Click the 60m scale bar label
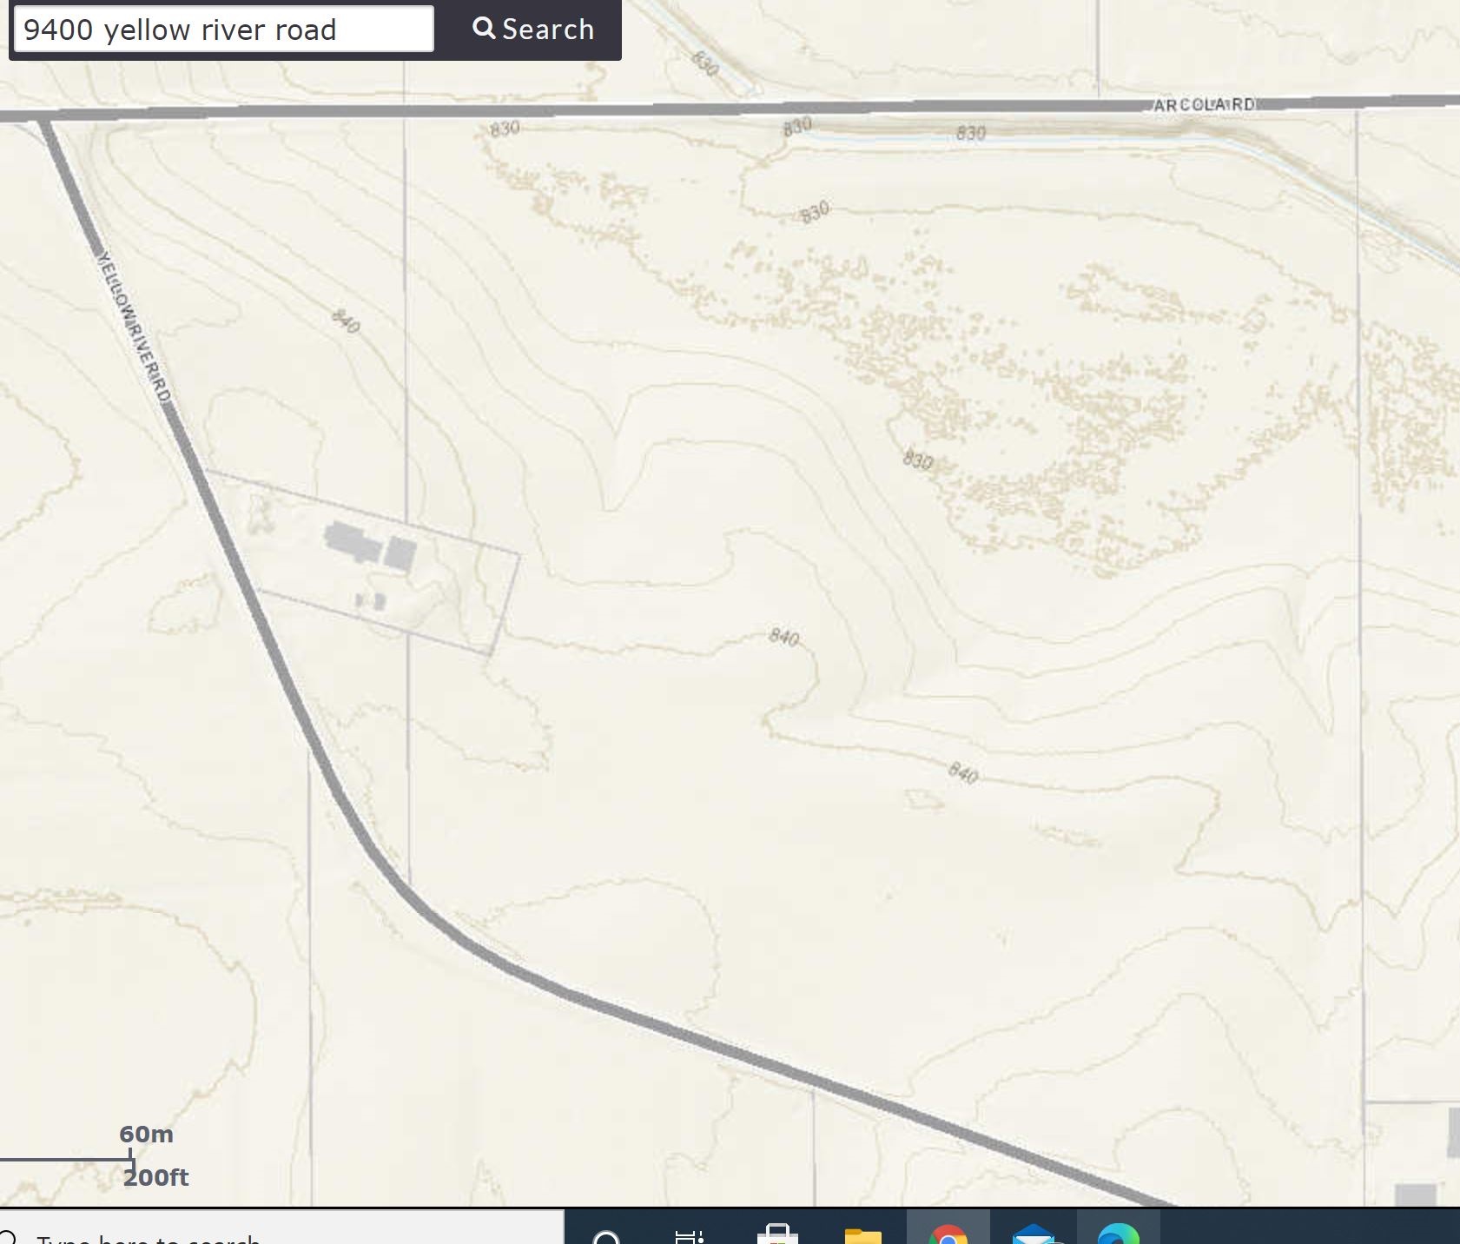This screenshot has width=1460, height=1244. (x=146, y=1134)
